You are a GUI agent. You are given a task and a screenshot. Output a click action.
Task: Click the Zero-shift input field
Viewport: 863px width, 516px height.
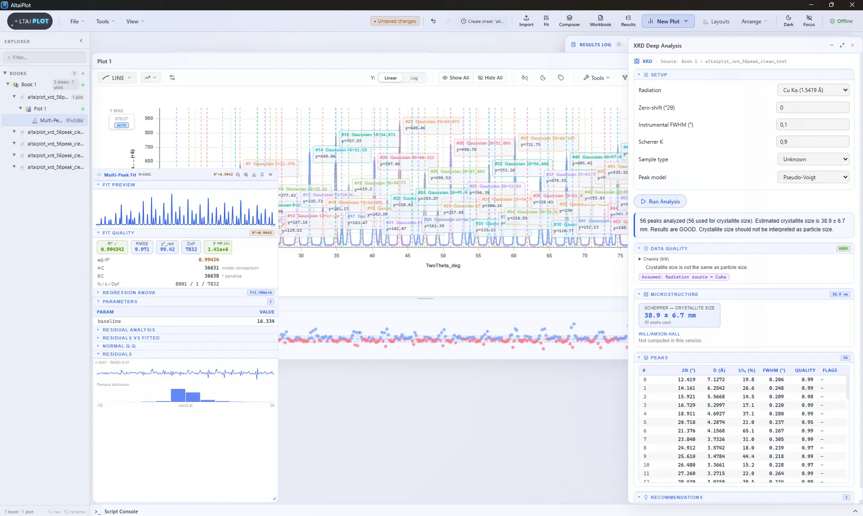coord(813,107)
